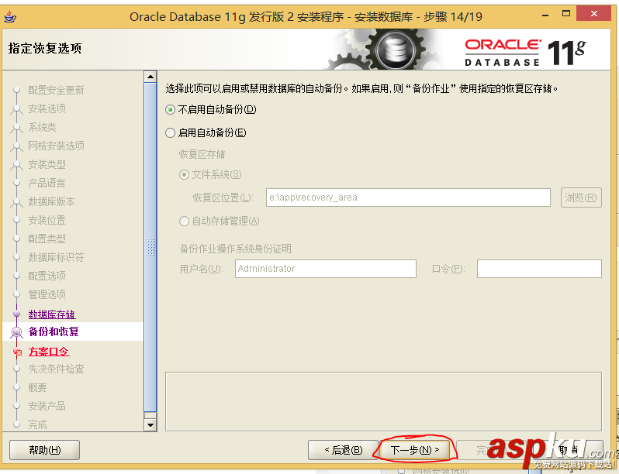Click '配置选项' step in sidebar

[47, 276]
